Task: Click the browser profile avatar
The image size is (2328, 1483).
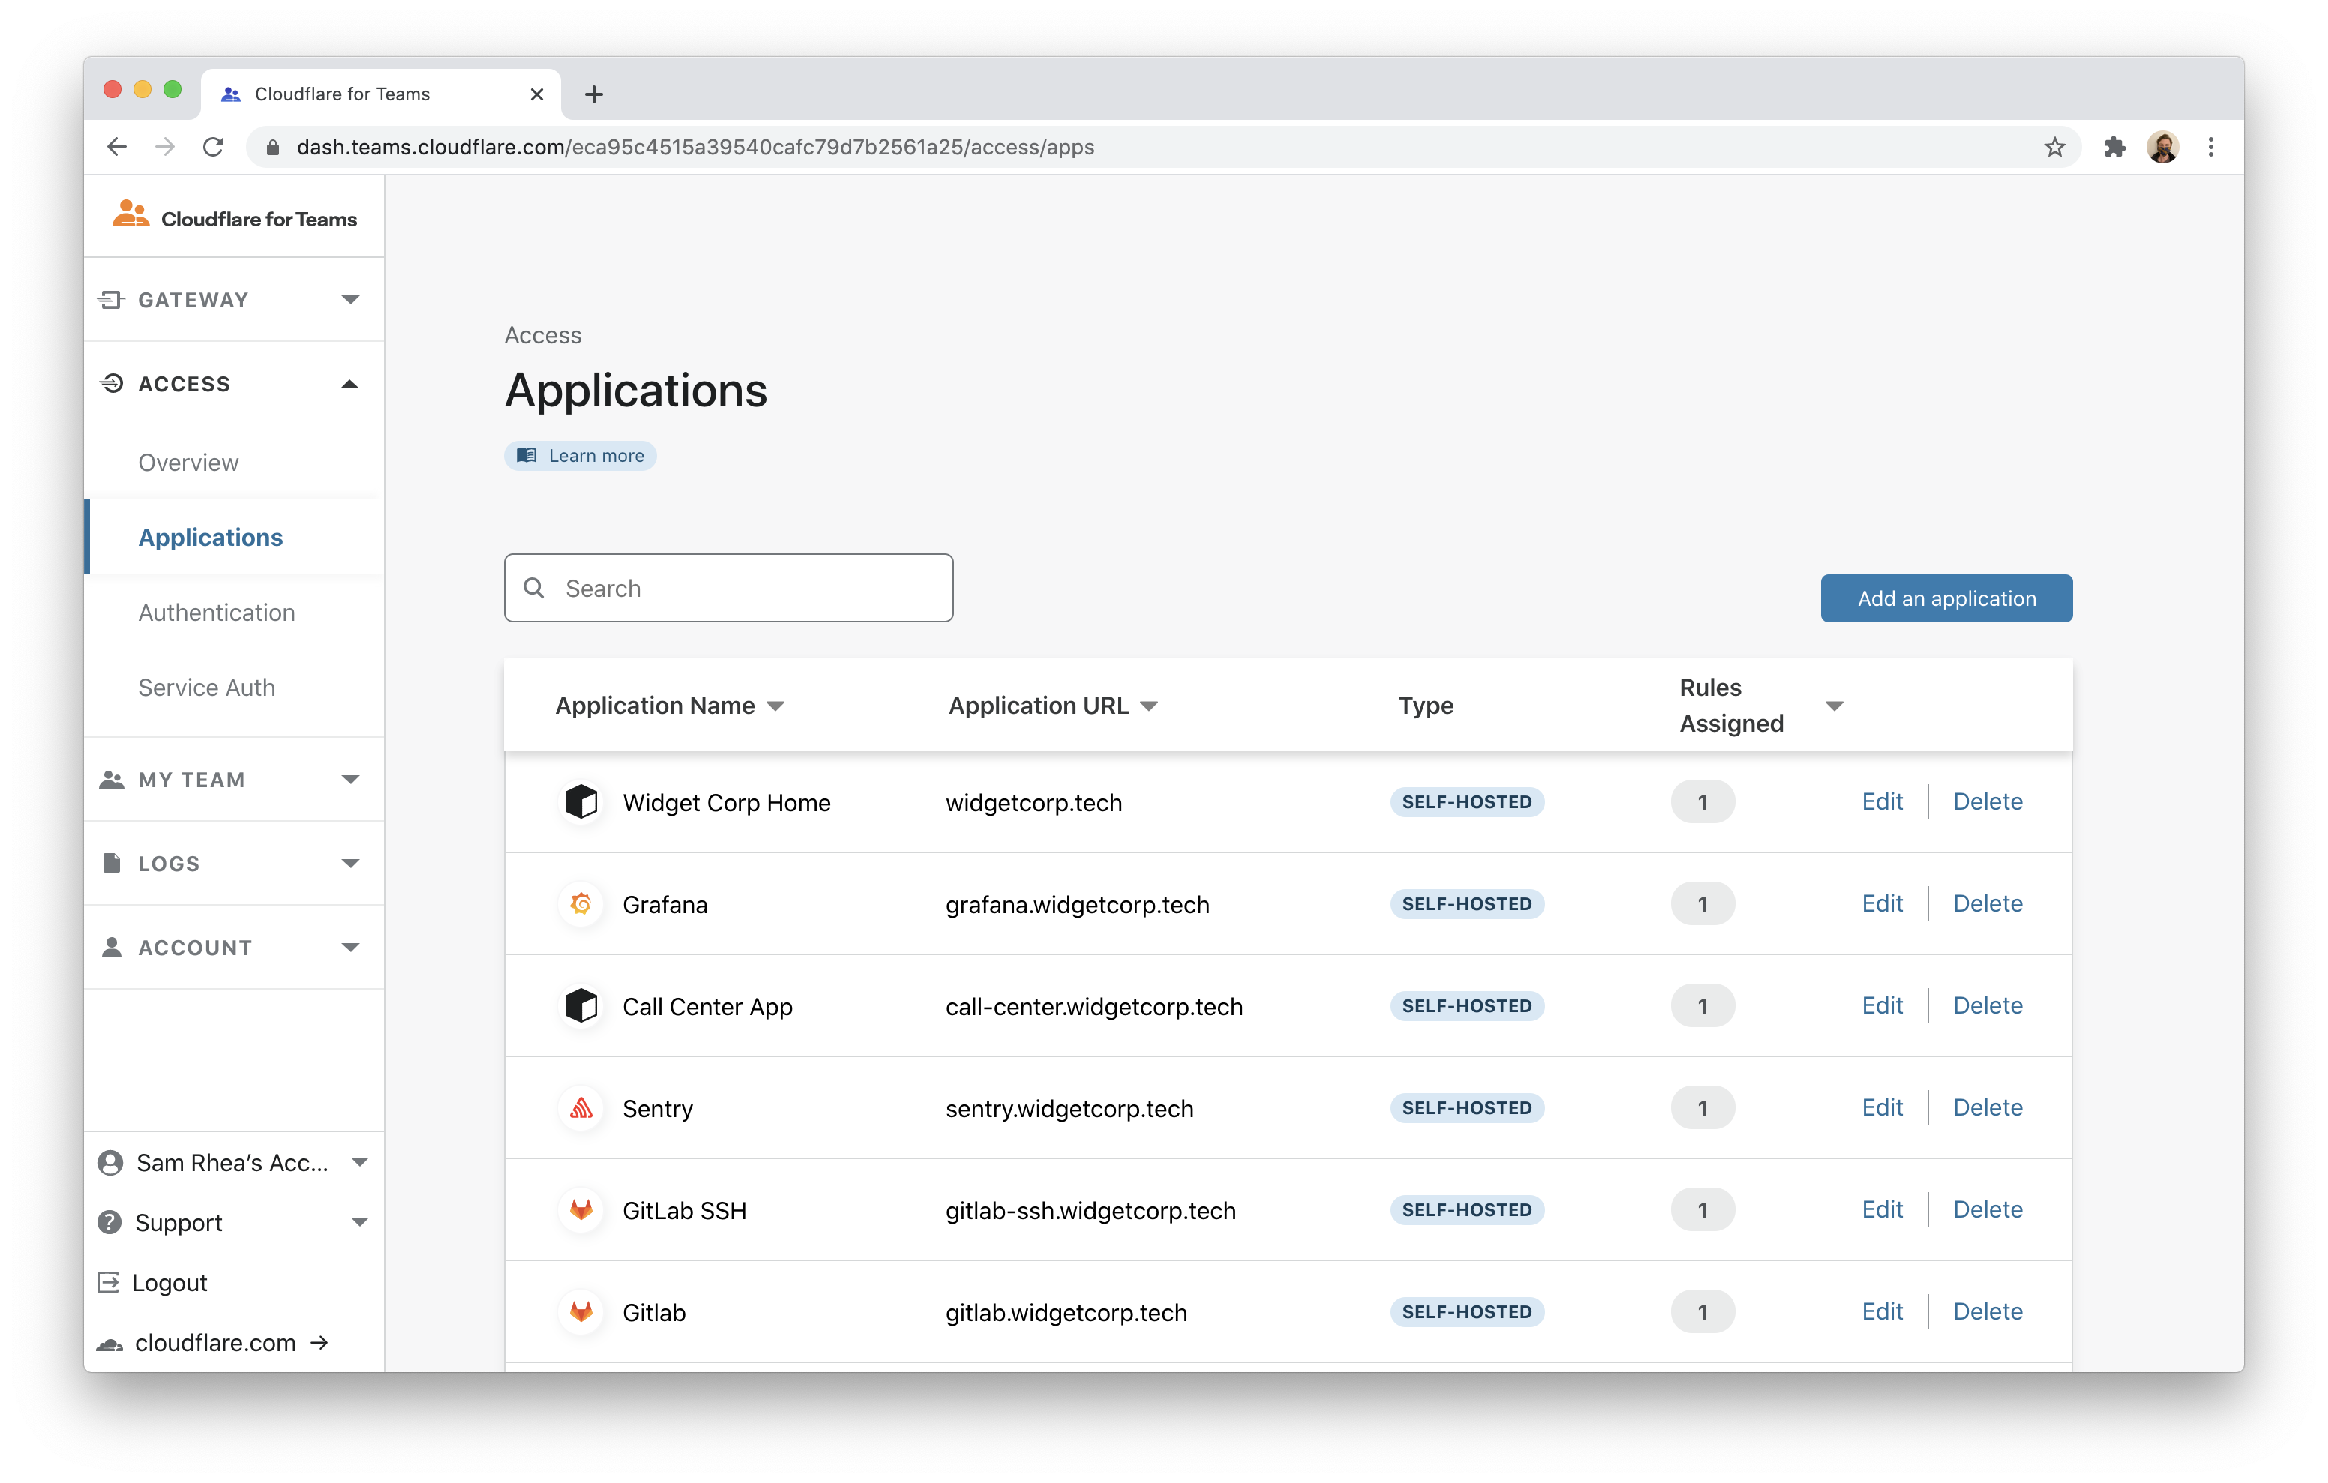Action: pos(2163,147)
